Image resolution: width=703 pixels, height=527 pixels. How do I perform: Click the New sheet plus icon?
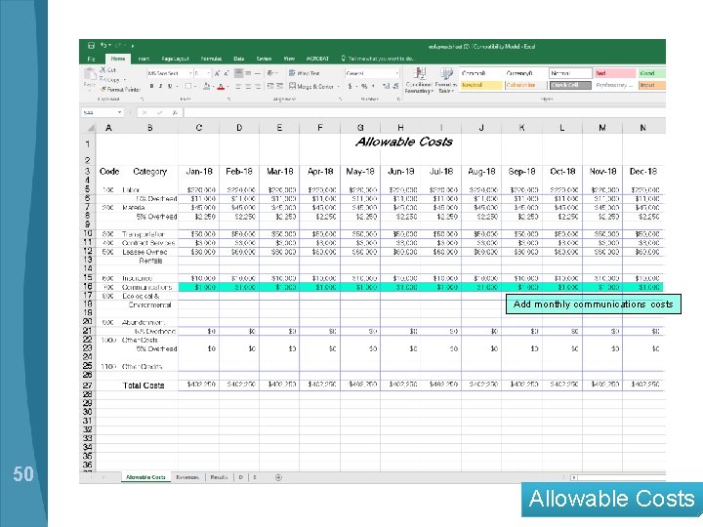[x=278, y=477]
